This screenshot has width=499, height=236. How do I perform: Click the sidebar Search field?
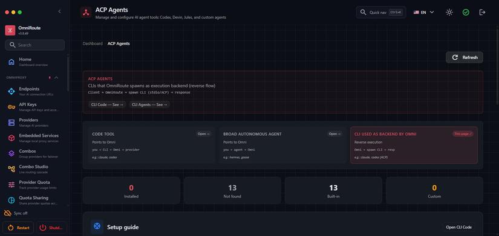click(35, 45)
